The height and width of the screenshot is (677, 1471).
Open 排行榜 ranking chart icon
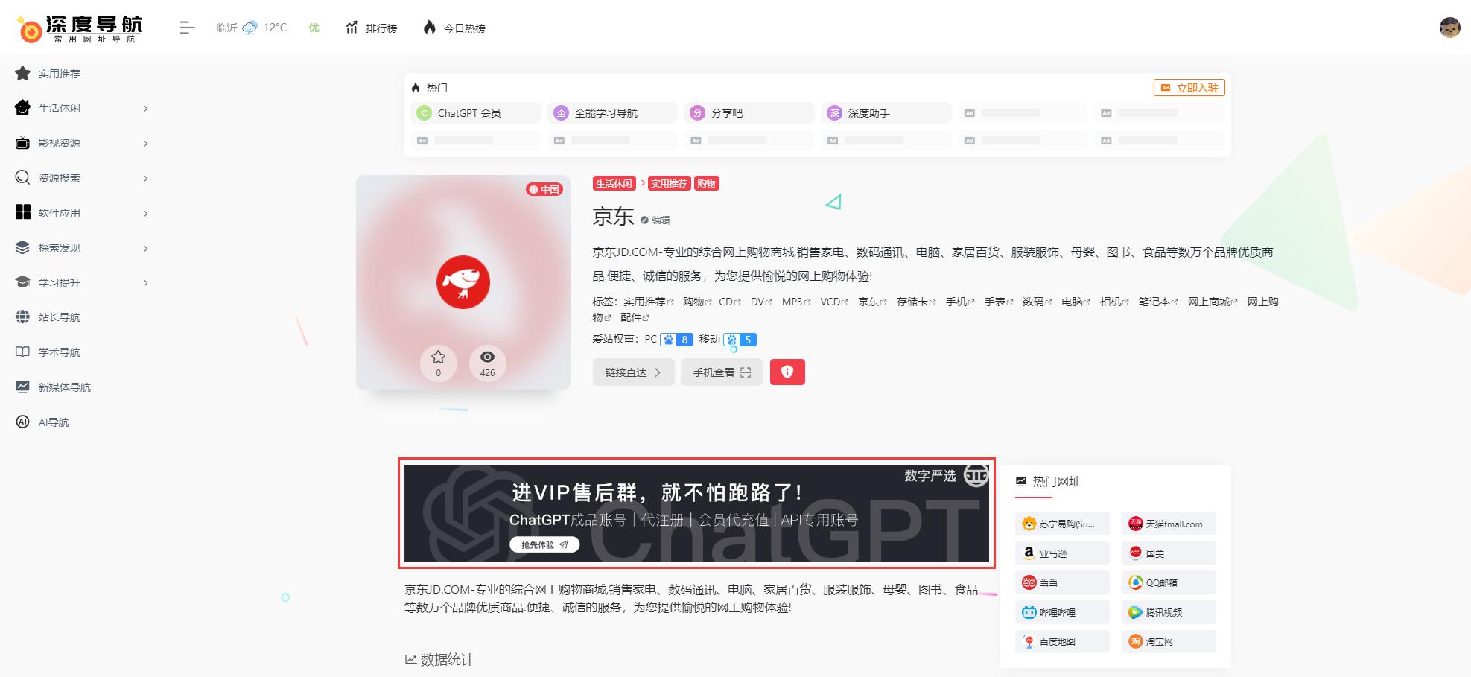(x=352, y=28)
